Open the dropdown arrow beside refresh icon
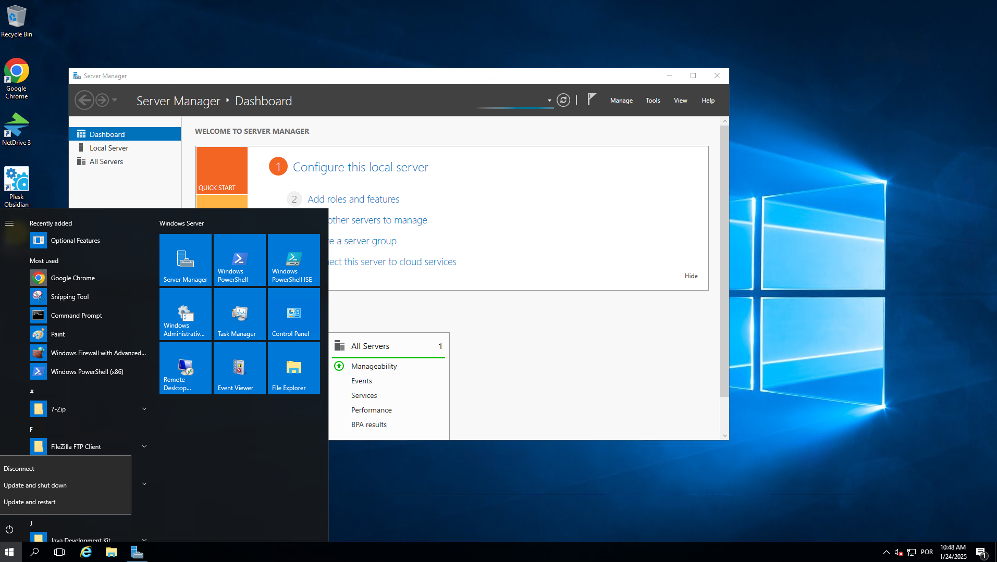 pyautogui.click(x=549, y=101)
